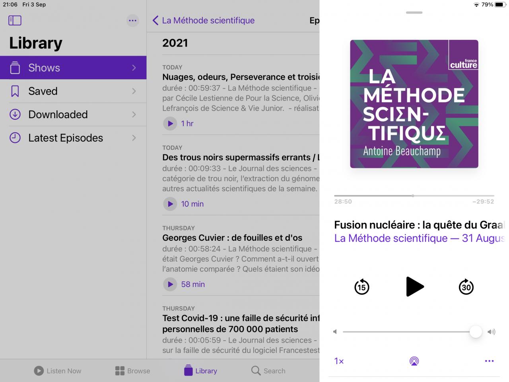This screenshot has height=382, width=509.
Task: Toggle the sidebar panel icon
Action: point(15,20)
